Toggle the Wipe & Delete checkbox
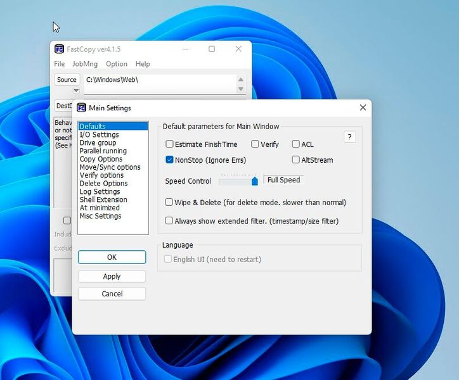This screenshot has width=459, height=380. click(x=169, y=203)
